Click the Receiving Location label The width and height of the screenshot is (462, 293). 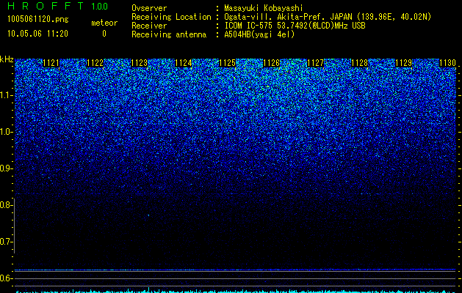click(x=171, y=17)
